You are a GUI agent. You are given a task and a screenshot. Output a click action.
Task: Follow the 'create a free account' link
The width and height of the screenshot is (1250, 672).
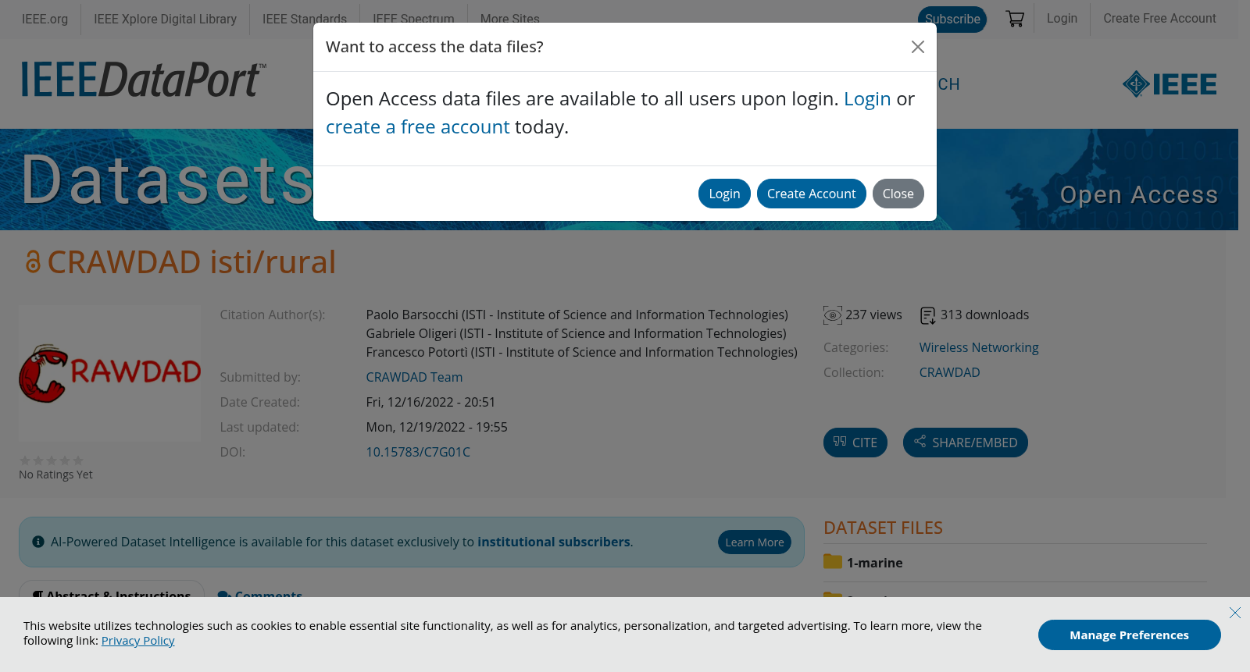[417, 127]
